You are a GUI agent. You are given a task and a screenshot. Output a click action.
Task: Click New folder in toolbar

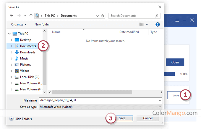pyautogui.click(x=42, y=25)
